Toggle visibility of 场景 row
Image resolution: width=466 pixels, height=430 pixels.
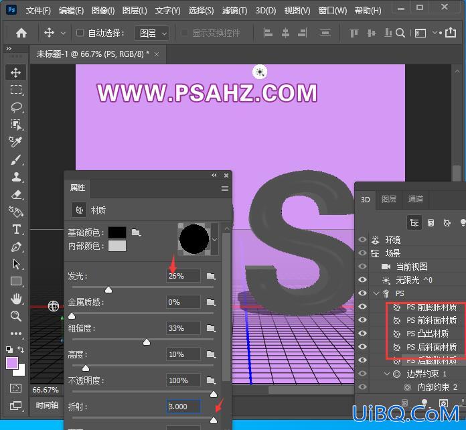[x=362, y=253]
